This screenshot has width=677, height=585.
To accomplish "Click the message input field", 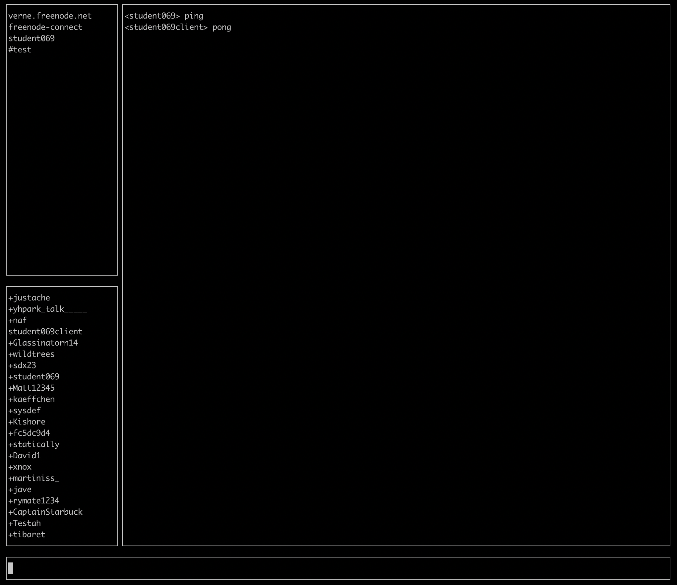I will pos(338,568).
